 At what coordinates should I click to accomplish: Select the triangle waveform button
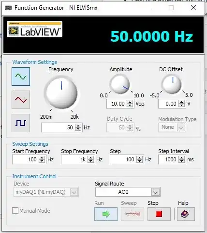(x=21, y=100)
